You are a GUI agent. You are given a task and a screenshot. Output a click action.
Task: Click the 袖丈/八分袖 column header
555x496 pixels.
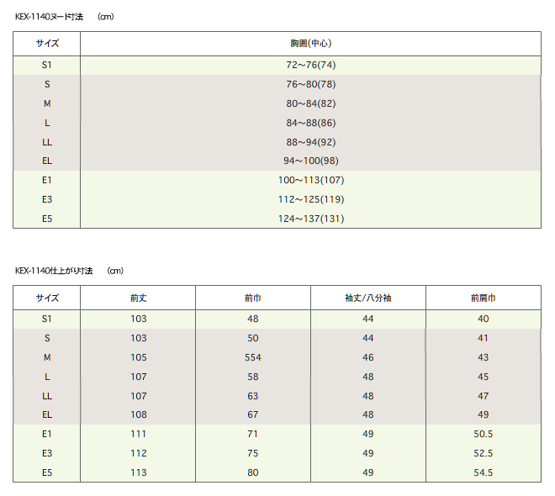(x=368, y=298)
